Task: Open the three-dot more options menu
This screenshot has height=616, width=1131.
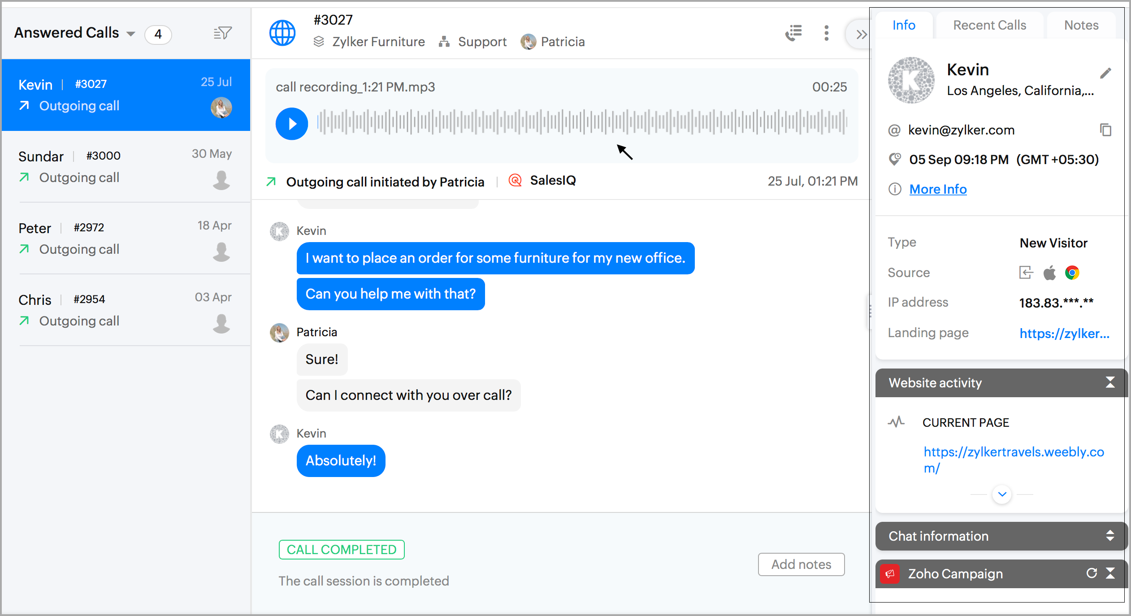Action: tap(826, 33)
